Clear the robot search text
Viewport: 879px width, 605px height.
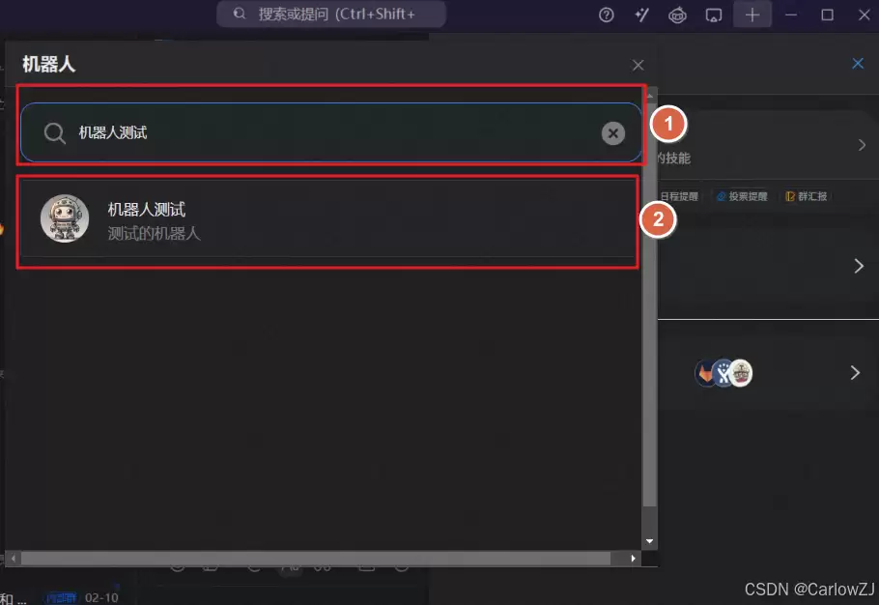pyautogui.click(x=613, y=133)
